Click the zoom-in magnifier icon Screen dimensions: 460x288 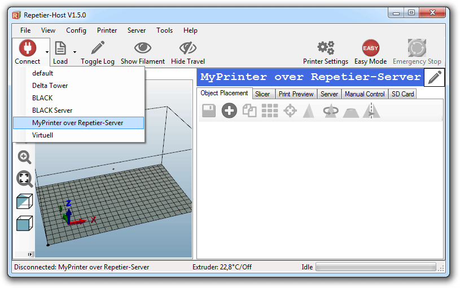pyautogui.click(x=25, y=157)
